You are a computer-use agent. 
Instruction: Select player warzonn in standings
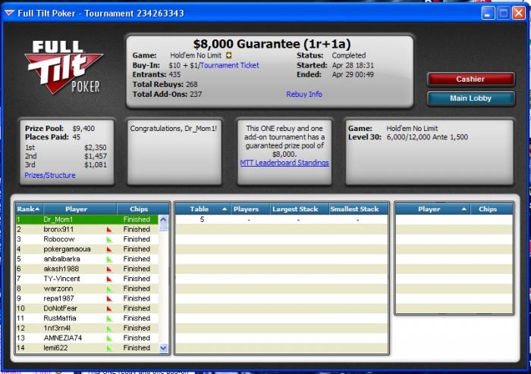tap(87, 288)
